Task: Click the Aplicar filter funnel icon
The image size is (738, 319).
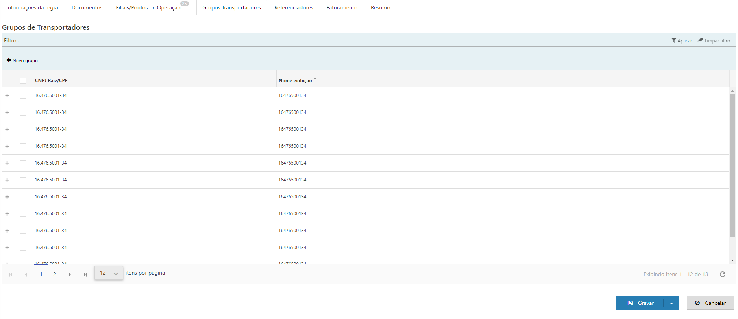Action: pos(674,41)
